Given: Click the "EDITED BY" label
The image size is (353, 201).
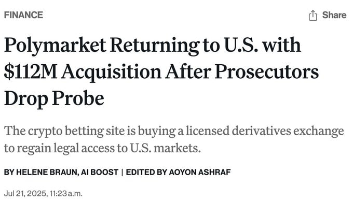Looking at the screenshot, I should point(146,173).
